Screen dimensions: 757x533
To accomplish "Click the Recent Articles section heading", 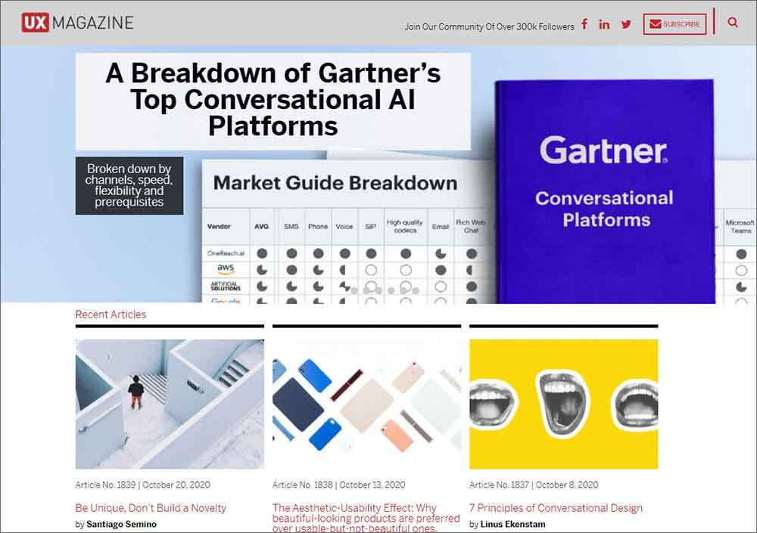I will 111,315.
